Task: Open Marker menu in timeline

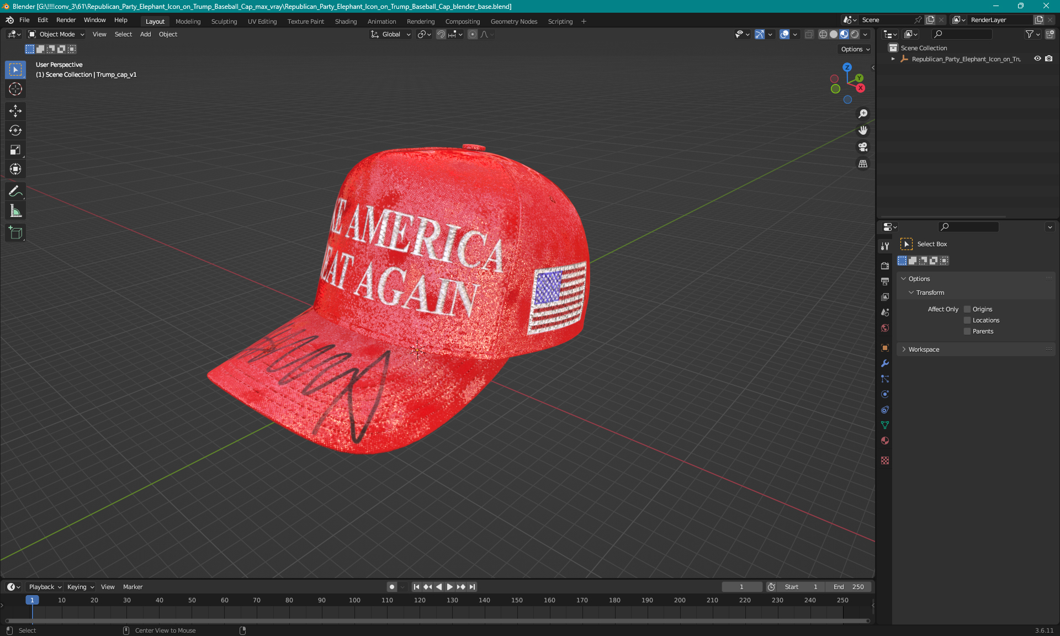Action: tap(132, 587)
